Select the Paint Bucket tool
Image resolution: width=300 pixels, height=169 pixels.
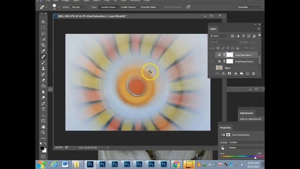(x=43, y=86)
